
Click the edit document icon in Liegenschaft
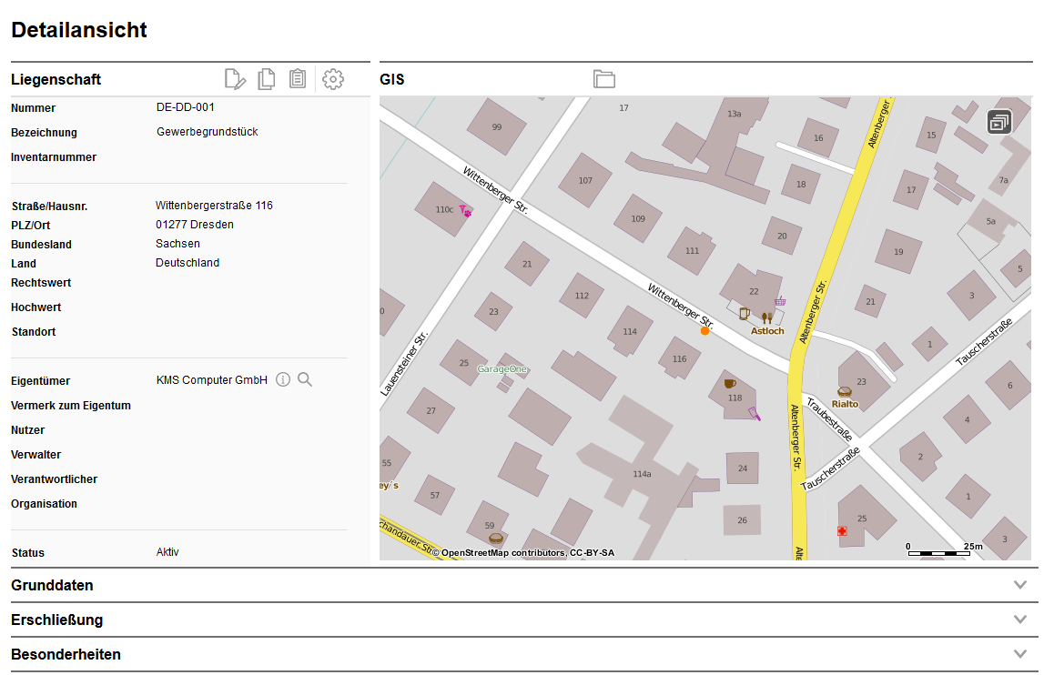pos(235,79)
